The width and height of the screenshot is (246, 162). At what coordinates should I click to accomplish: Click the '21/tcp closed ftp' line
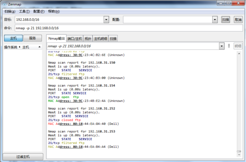click(x=64, y=120)
